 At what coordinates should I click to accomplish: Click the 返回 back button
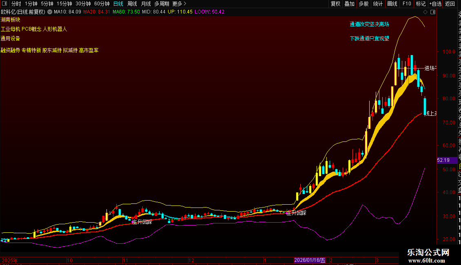pyautogui.click(x=450, y=4)
